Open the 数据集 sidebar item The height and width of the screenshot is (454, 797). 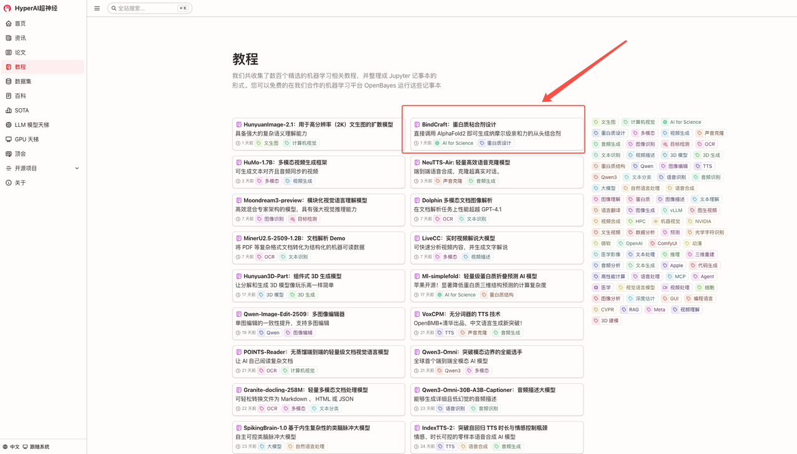[23, 81]
